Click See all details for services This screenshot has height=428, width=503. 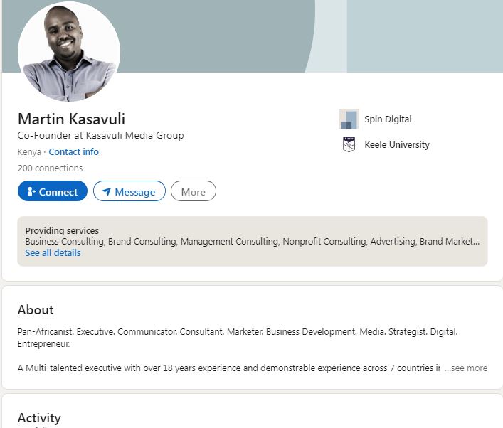click(x=53, y=252)
